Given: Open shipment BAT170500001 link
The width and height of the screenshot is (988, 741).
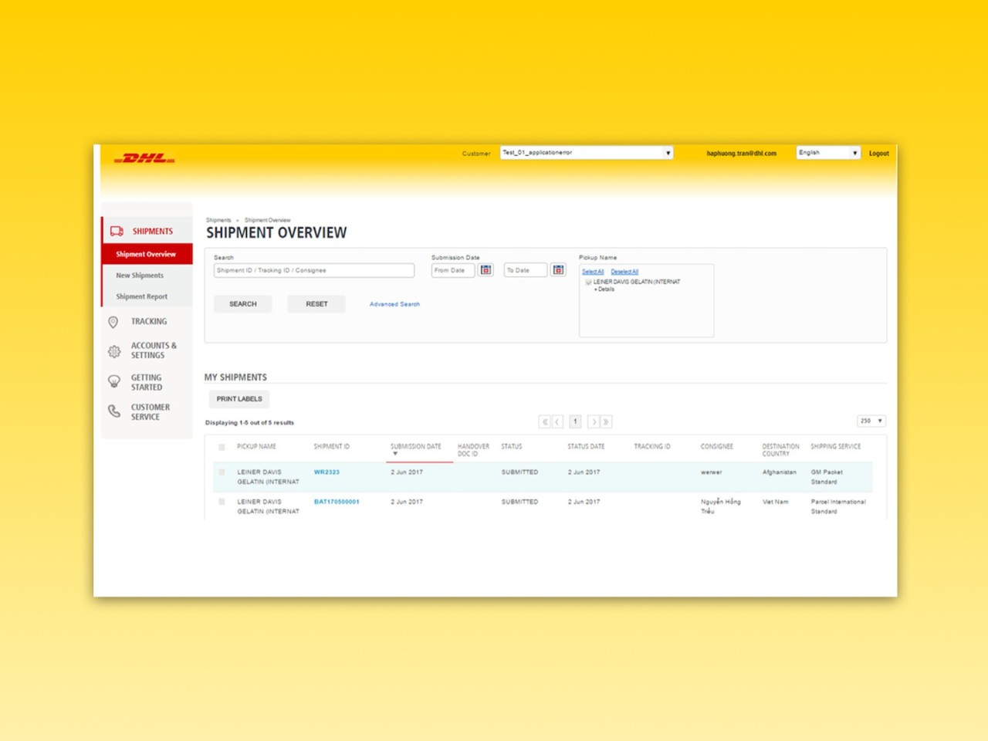Looking at the screenshot, I should coord(337,502).
